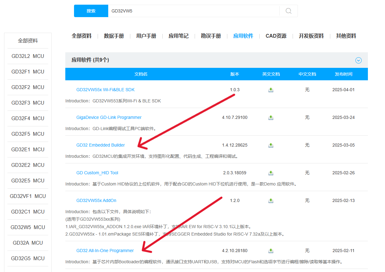Focus the search field containing GD32VW5
The width and height of the screenshot is (385, 272).
point(193,11)
